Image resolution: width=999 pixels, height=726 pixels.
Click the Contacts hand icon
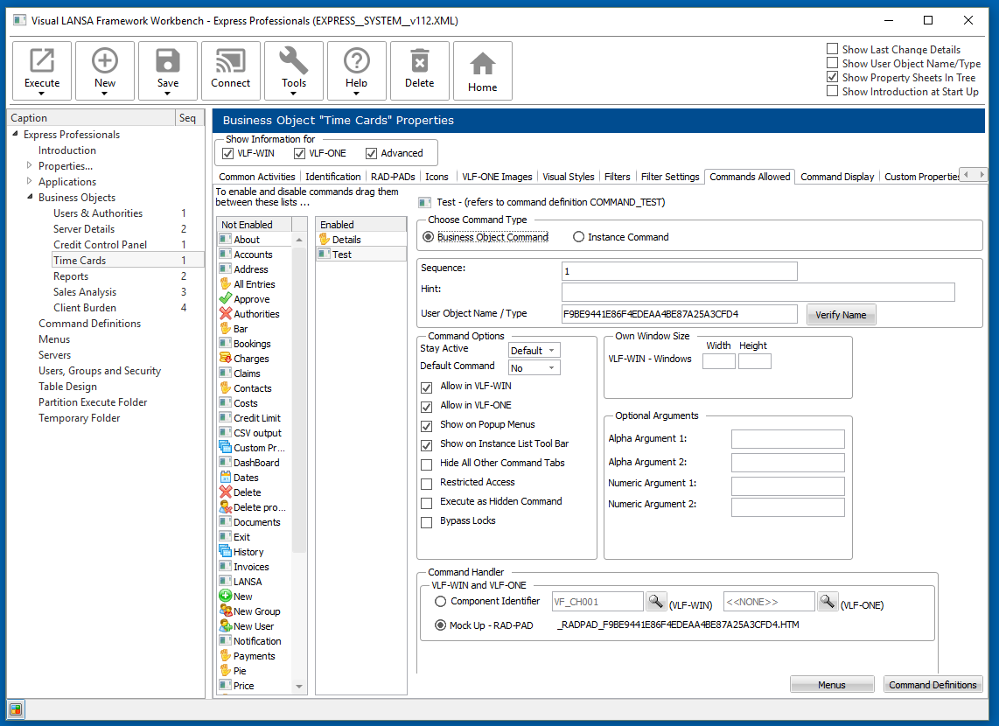[226, 387]
